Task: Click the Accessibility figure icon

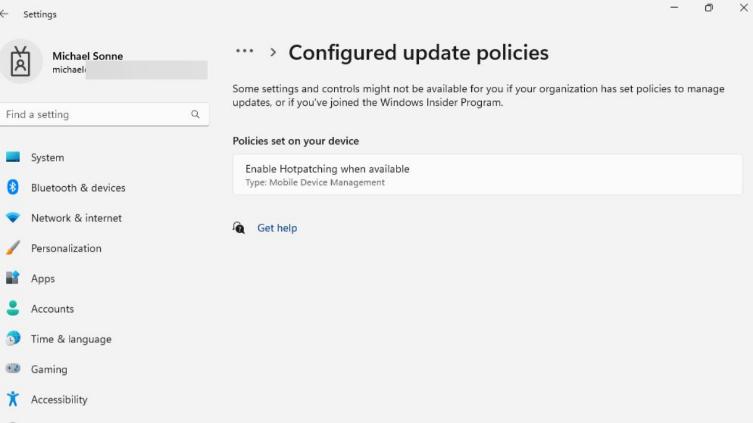Action: [13, 399]
